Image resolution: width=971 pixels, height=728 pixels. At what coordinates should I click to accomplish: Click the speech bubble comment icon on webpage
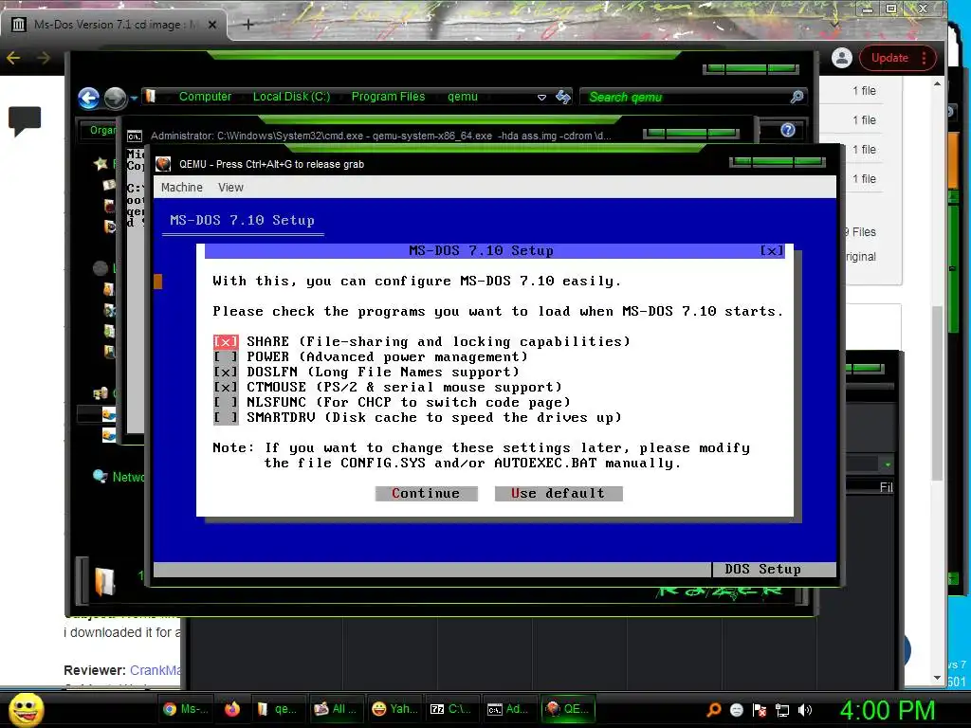pos(25,120)
